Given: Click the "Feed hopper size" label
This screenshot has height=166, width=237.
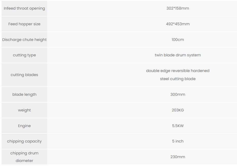Looking at the screenshot, I should [x=24, y=24].
